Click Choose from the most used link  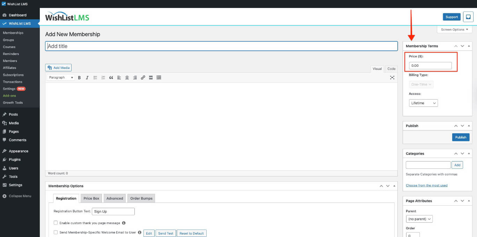426,185
